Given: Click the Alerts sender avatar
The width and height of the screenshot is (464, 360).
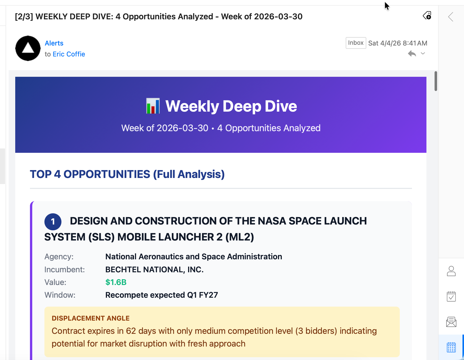Looking at the screenshot, I should [28, 48].
